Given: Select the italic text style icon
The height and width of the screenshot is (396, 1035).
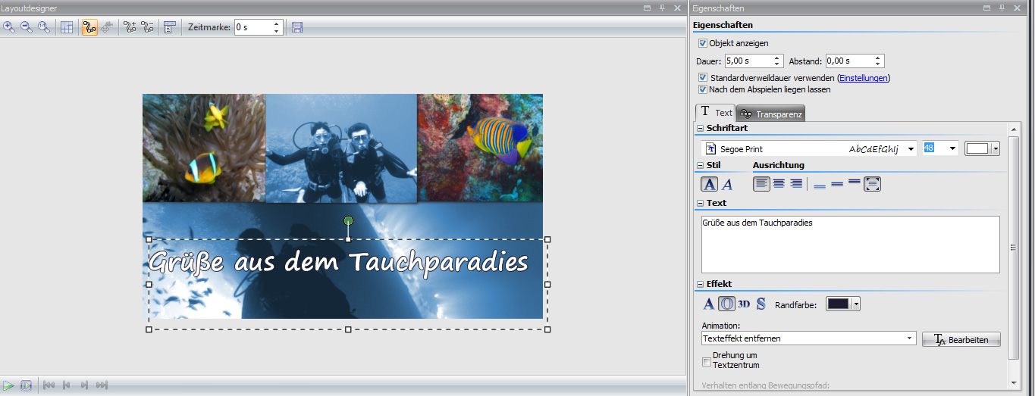Looking at the screenshot, I should tap(727, 184).
